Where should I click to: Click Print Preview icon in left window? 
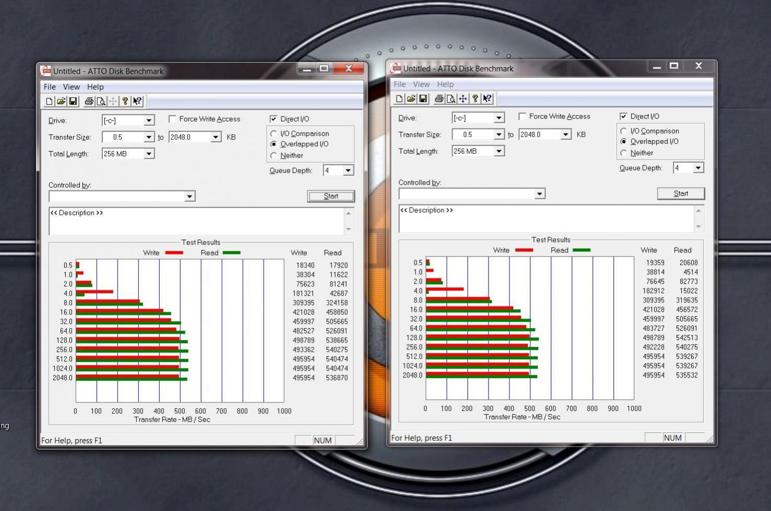tap(101, 101)
